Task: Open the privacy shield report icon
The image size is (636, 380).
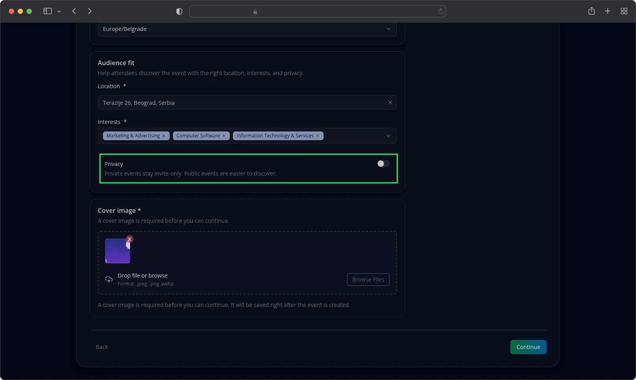Action: click(x=179, y=12)
